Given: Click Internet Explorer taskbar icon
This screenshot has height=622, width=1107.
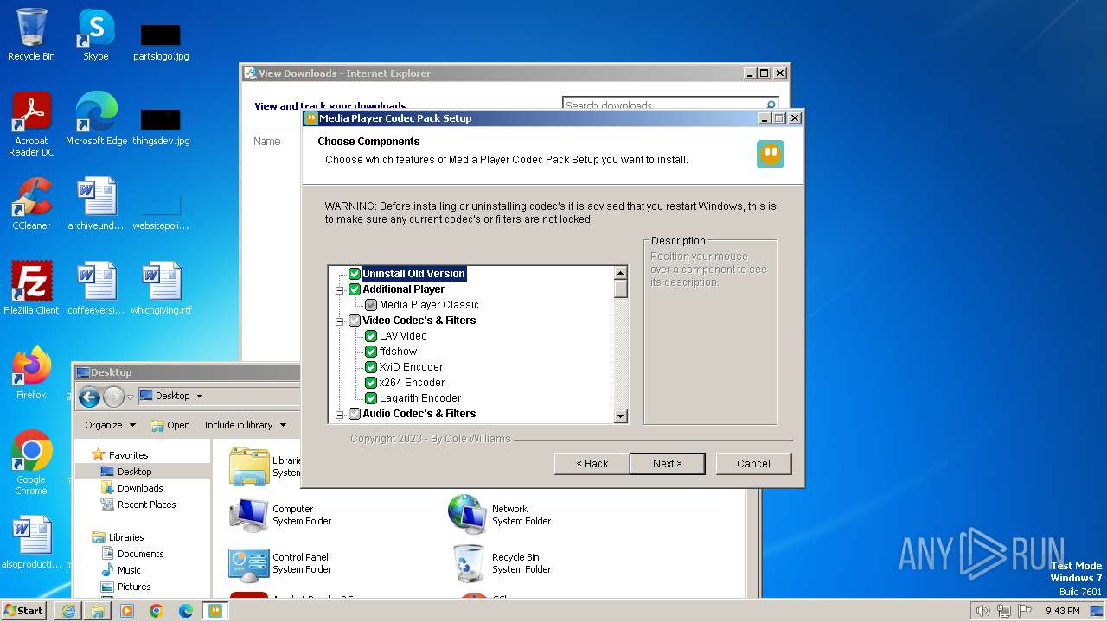Looking at the screenshot, I should coord(68,611).
